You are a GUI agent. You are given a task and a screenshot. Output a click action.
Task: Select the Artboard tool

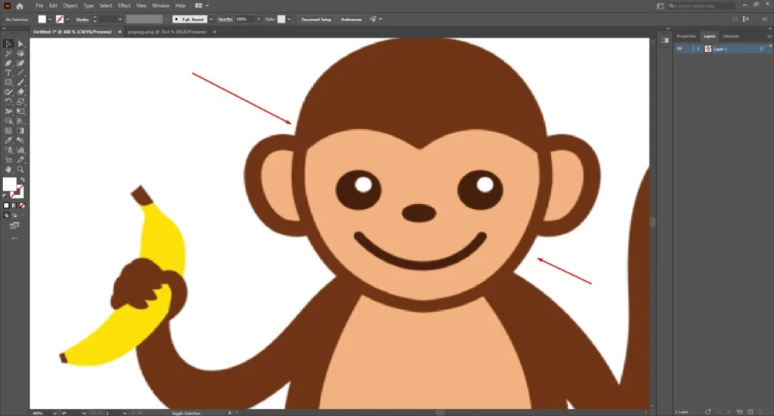coord(8,160)
